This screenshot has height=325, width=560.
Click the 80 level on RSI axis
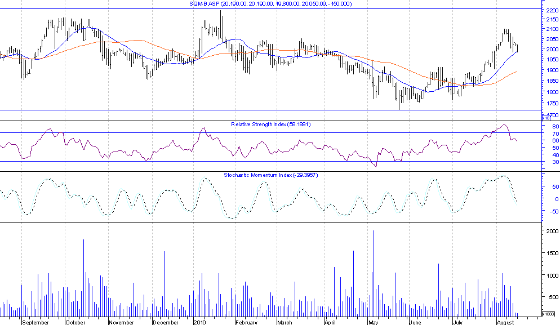555,126
